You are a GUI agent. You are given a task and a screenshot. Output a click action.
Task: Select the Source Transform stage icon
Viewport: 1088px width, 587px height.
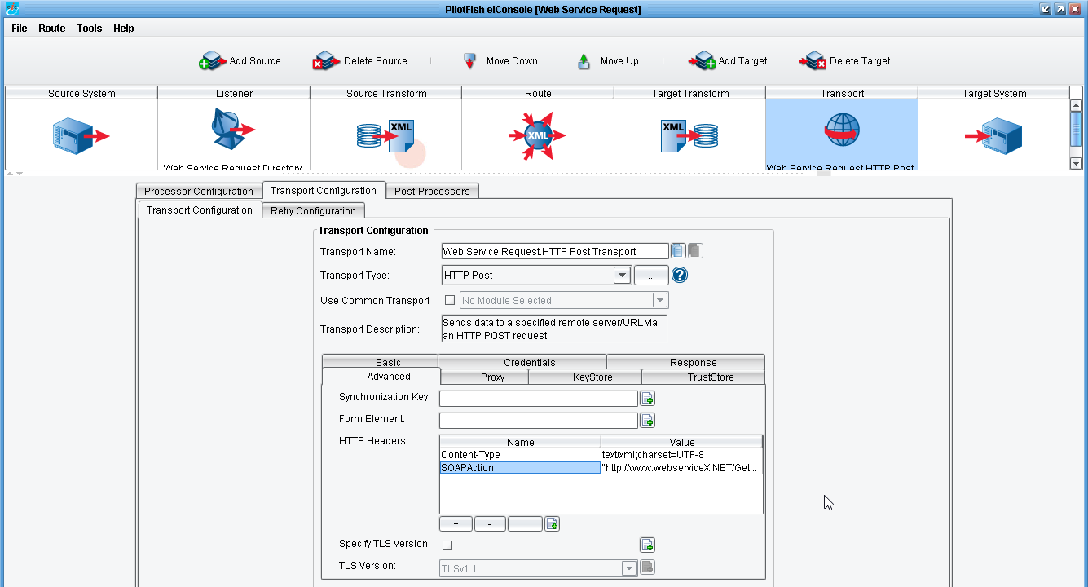click(385, 135)
